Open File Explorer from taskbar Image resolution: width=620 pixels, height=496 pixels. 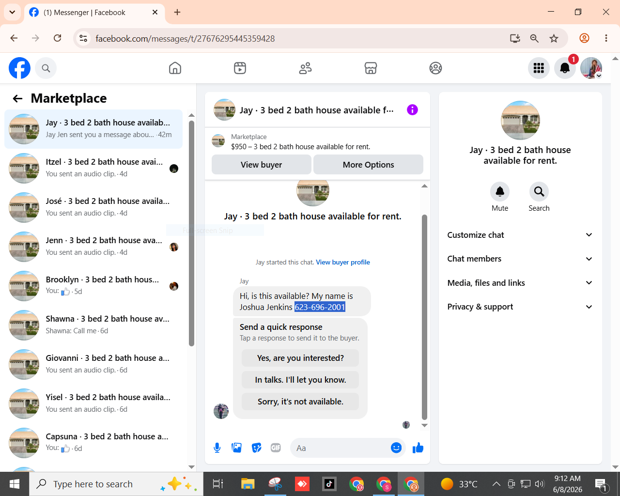click(x=248, y=484)
